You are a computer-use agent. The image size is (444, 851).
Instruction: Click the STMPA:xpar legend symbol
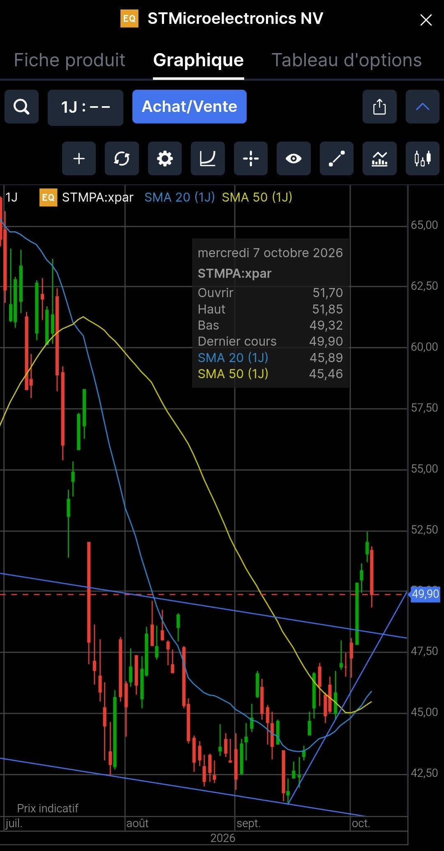point(98,197)
